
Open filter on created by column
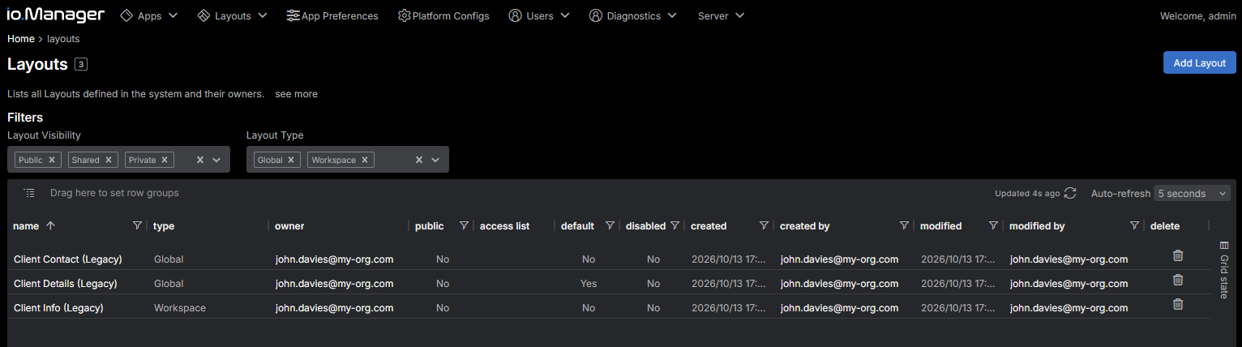tap(904, 226)
